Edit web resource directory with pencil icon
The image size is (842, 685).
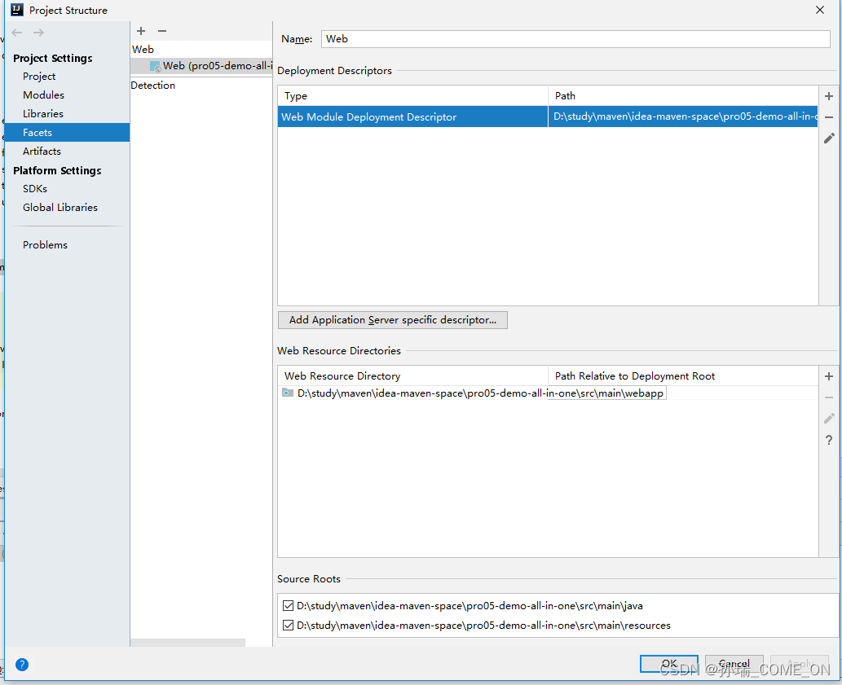pos(829,419)
